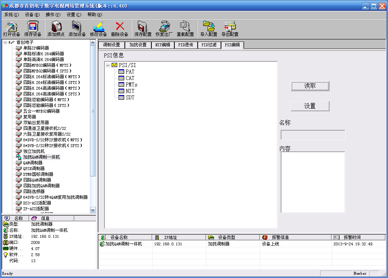Collapse the PSI/SI tree node
The image size is (388, 278).
click(x=108, y=65)
